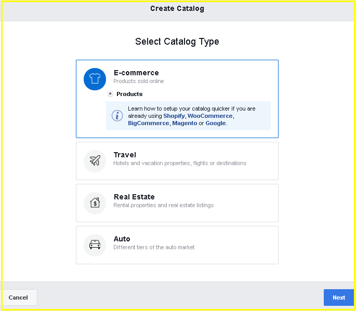Choose the Travel heading label
356x311 pixels.
125,155
